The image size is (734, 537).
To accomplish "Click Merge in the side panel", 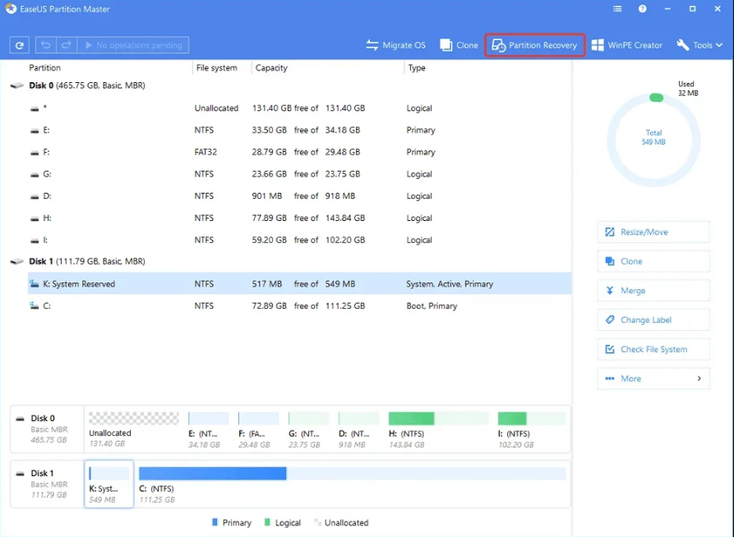I will 653,291.
